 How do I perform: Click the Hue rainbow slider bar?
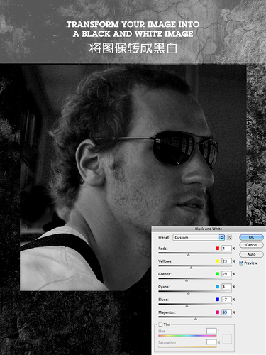pos(187,336)
